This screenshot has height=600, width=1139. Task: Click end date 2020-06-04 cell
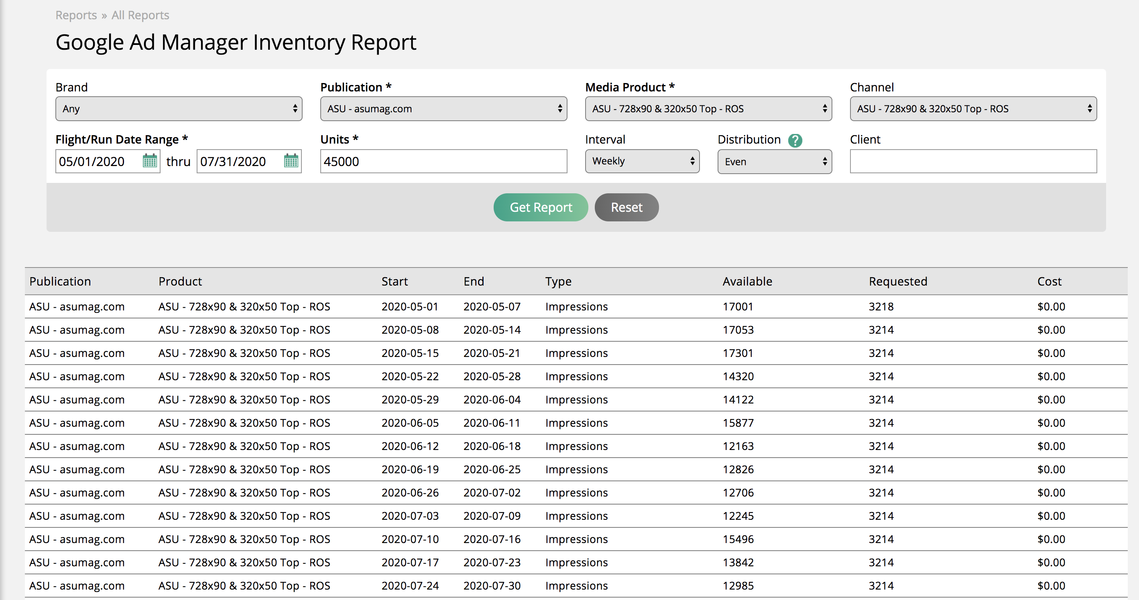[x=492, y=399]
